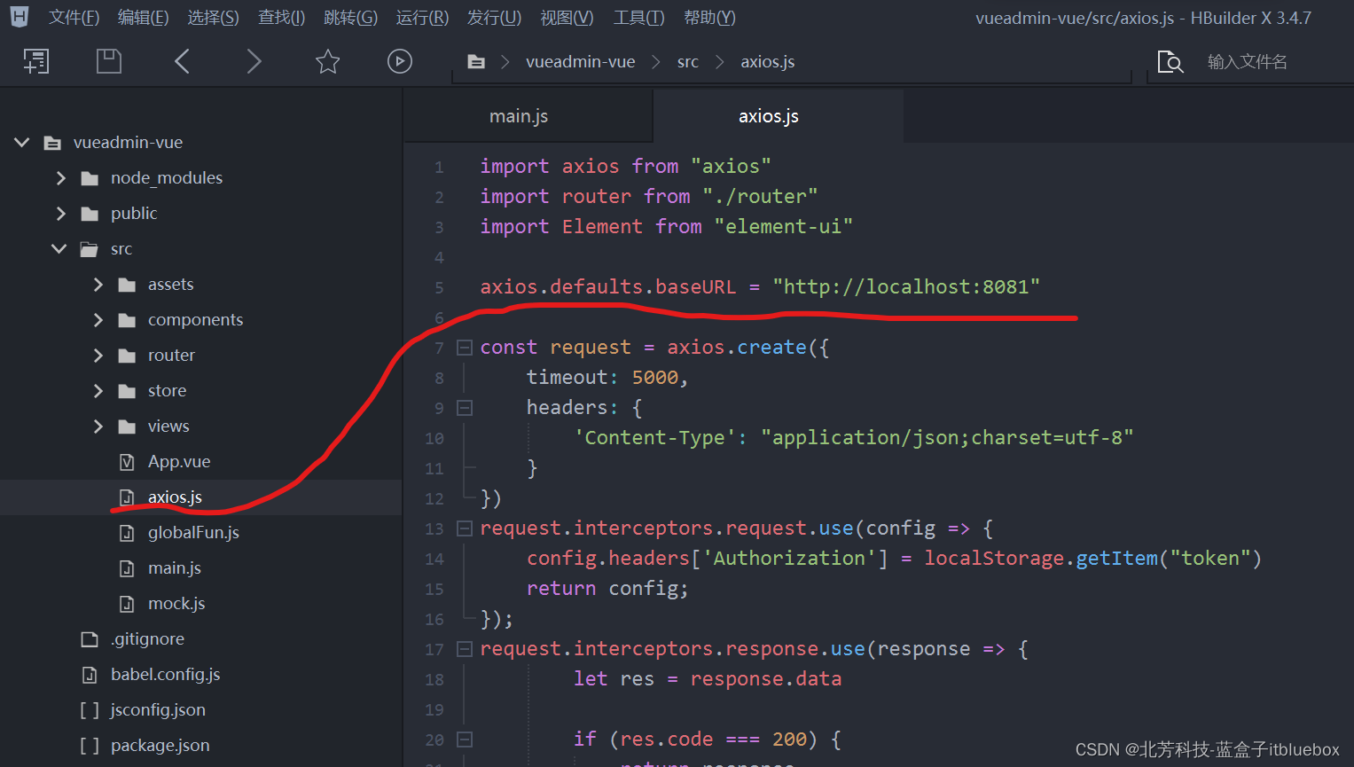Image resolution: width=1354 pixels, height=767 pixels.
Task: Fold code block at line 7
Action: [464, 348]
